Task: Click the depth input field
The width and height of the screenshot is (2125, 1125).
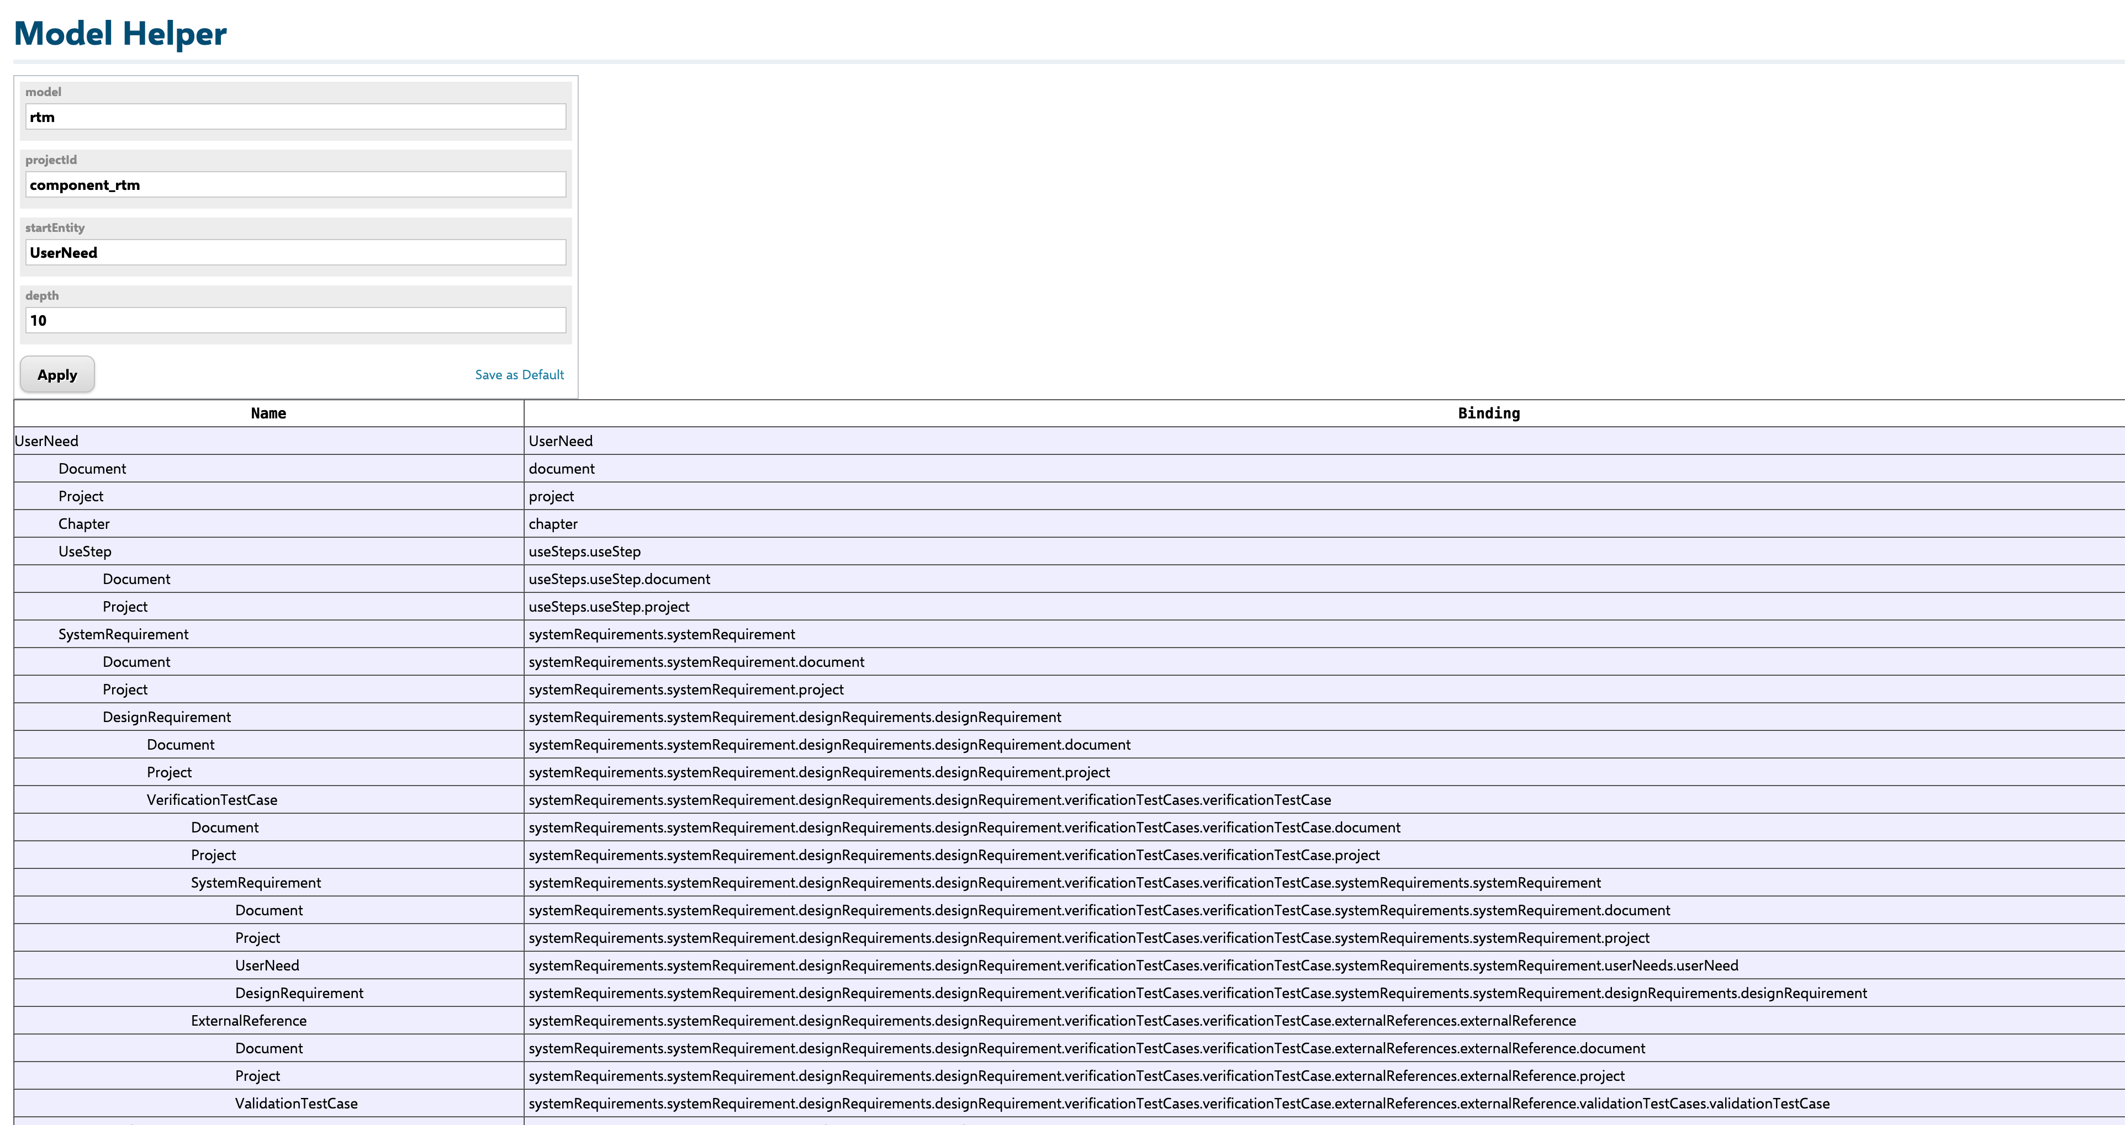Action: click(x=295, y=320)
